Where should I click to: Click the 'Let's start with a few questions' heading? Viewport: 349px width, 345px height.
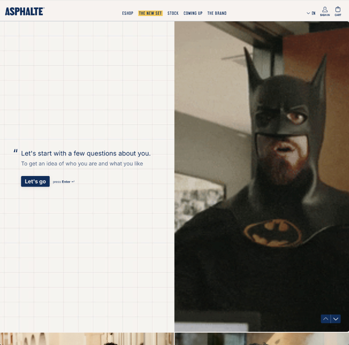click(86, 153)
